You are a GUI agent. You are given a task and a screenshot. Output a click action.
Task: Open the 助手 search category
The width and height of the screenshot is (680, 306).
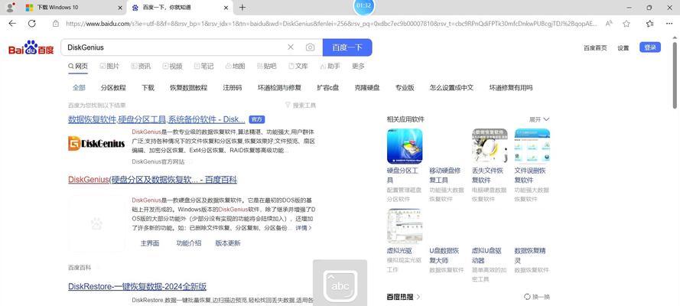pos(330,67)
